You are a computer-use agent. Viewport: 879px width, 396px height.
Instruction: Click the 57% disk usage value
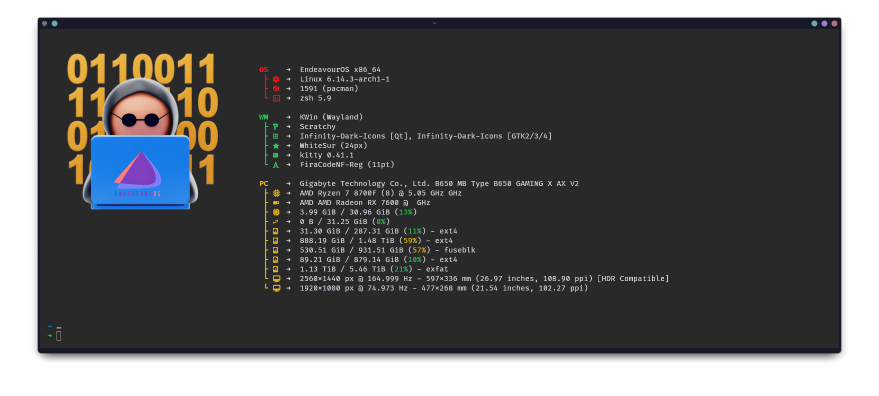tap(419, 250)
